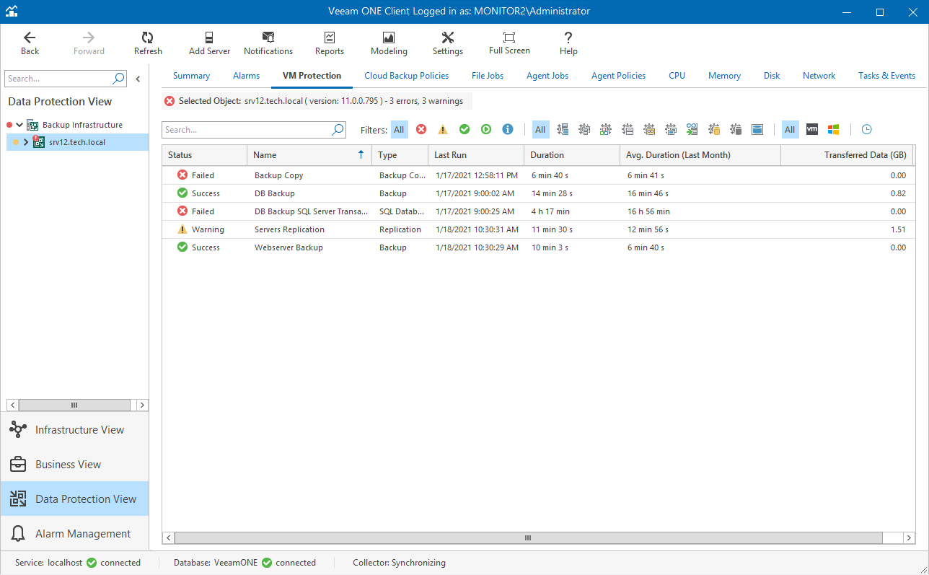
Task: Open the Disk tab
Action: point(772,76)
